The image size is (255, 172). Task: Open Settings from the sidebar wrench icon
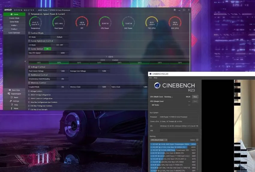pos(11,101)
